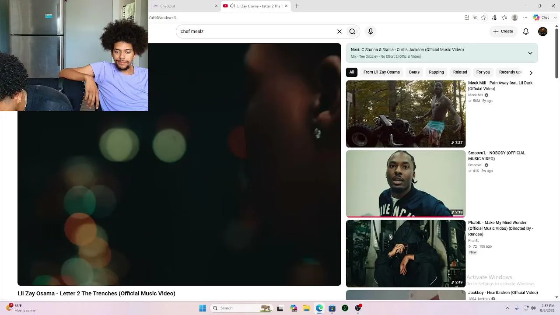The image size is (560, 315).
Task: Click the video title 'Letter 2 The Trenches'
Action: [96, 294]
